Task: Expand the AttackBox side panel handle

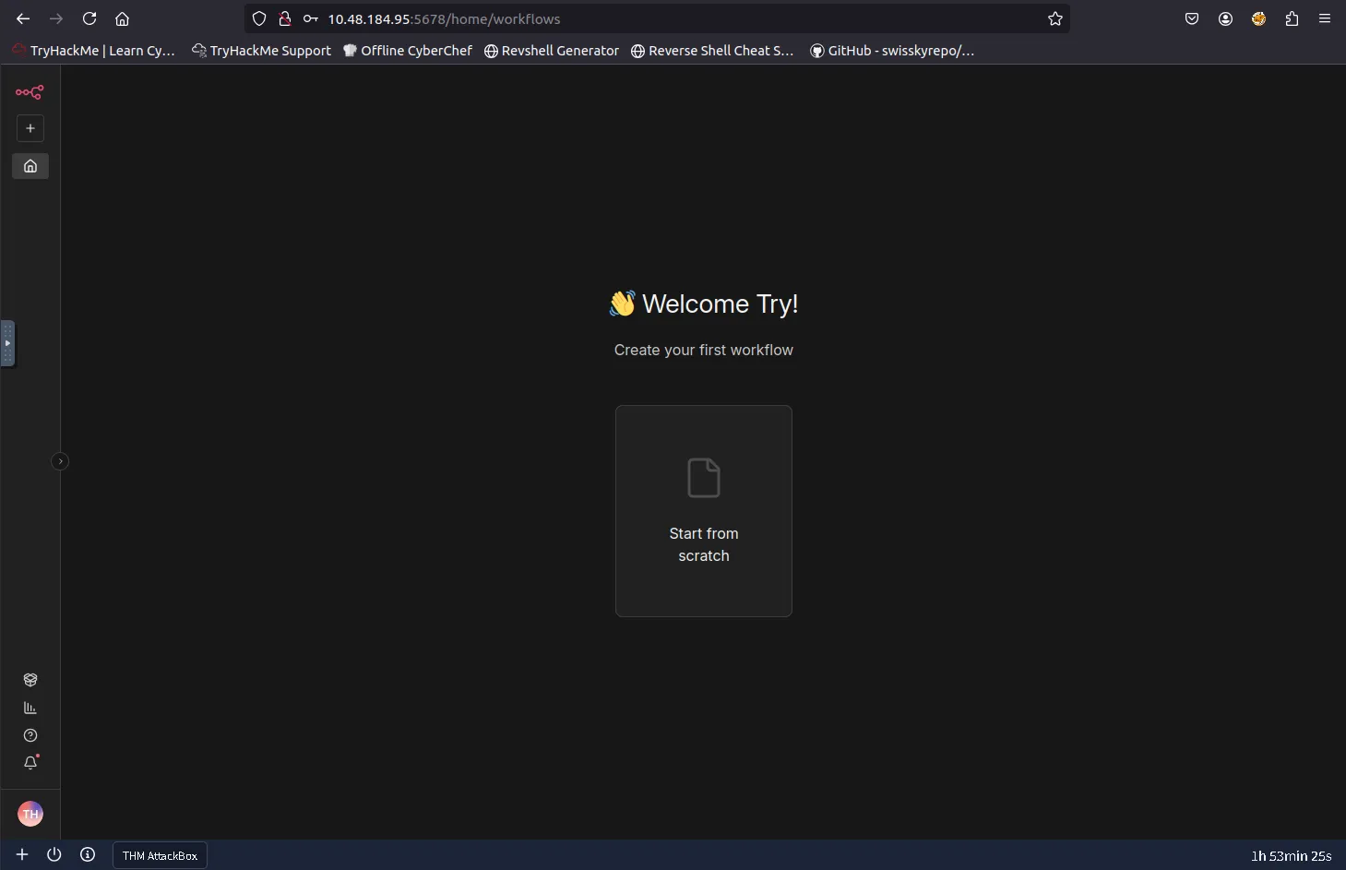Action: point(7,343)
